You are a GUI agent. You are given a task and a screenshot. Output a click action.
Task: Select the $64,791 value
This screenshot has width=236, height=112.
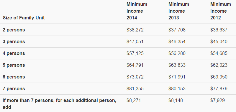(135, 65)
